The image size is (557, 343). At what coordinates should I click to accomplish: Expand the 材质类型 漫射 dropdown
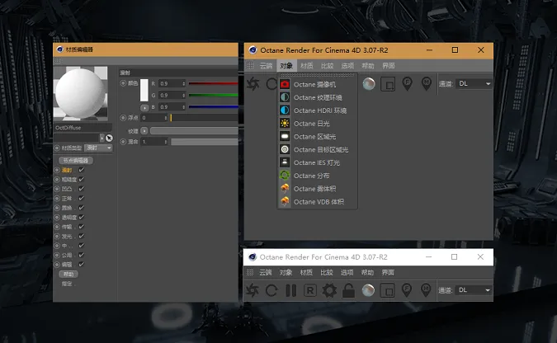pyautogui.click(x=99, y=148)
